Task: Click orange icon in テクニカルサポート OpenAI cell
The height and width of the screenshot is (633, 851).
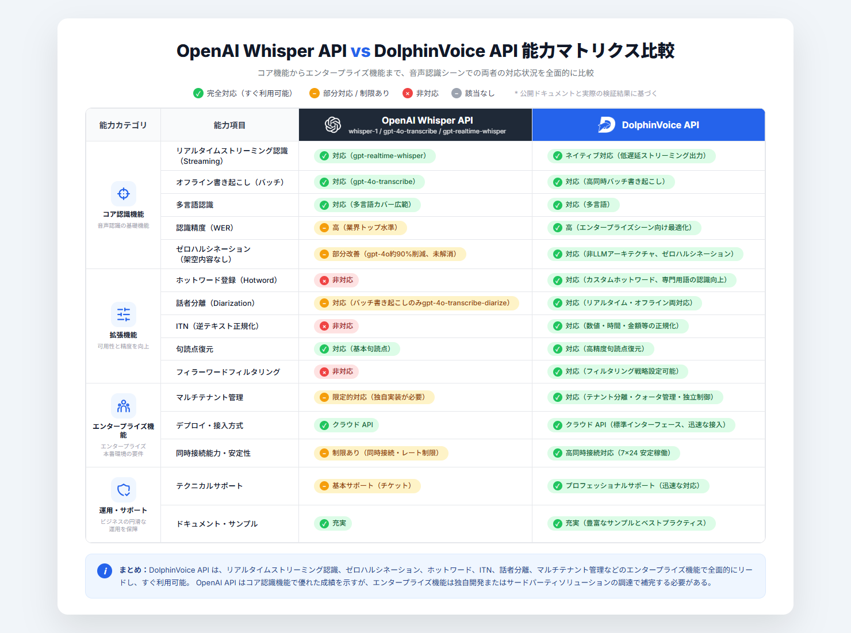Action: coord(324,486)
